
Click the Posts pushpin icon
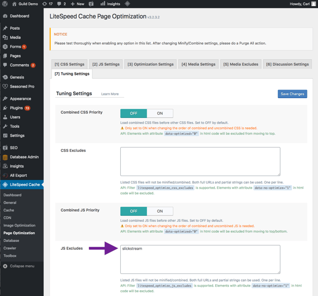click(x=5, y=28)
